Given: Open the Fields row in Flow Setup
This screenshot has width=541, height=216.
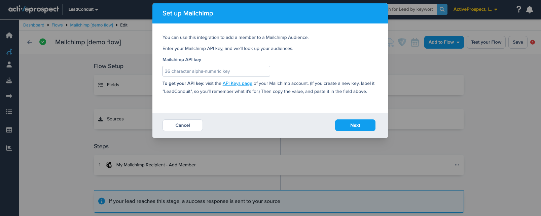Looking at the screenshot, I should [x=279, y=85].
